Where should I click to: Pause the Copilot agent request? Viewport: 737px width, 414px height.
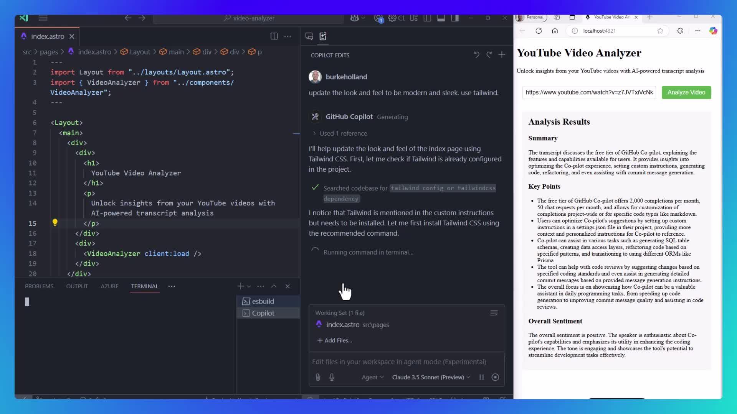tap(481, 377)
